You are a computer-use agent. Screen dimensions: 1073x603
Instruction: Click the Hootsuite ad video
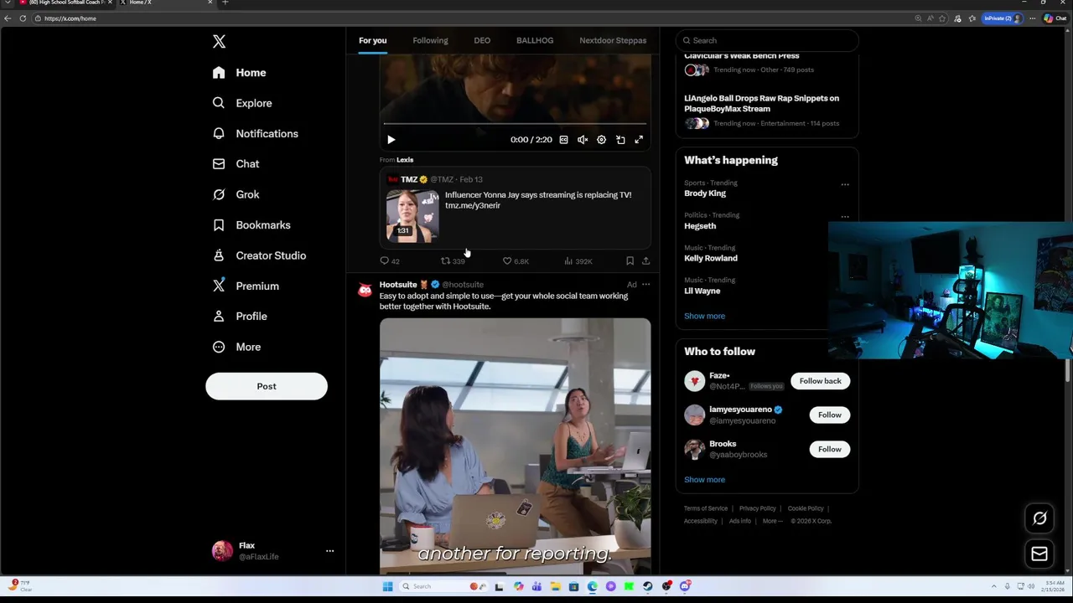(x=515, y=446)
